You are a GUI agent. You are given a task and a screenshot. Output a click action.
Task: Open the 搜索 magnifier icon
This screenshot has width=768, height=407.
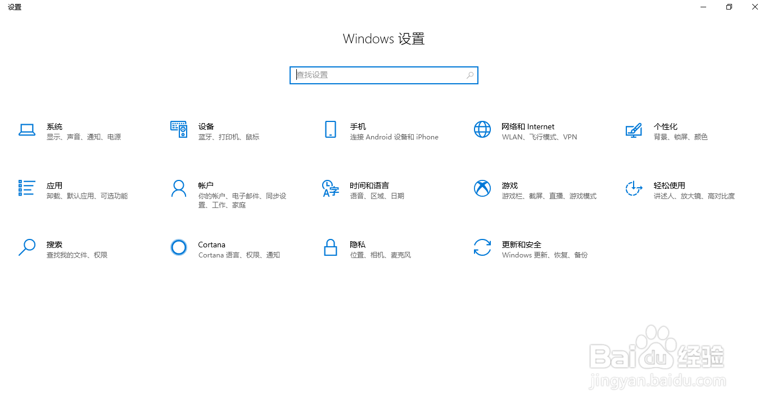coord(27,247)
